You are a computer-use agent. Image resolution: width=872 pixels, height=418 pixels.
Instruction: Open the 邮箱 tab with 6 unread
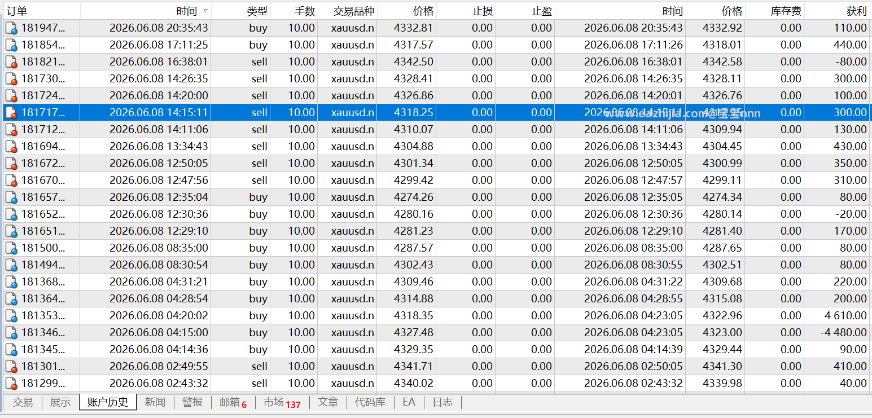tap(233, 403)
